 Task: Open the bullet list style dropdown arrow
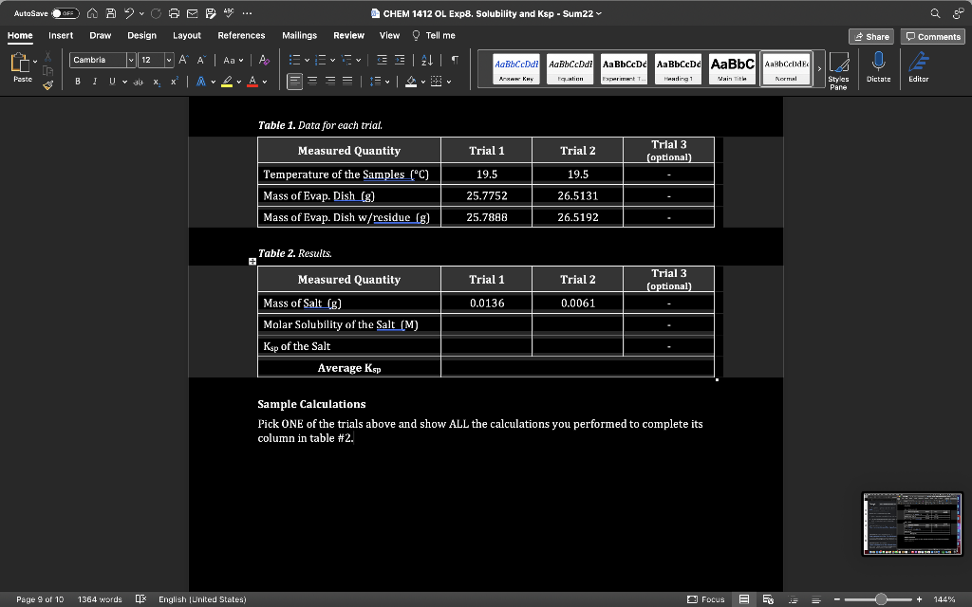pyautogui.click(x=307, y=60)
